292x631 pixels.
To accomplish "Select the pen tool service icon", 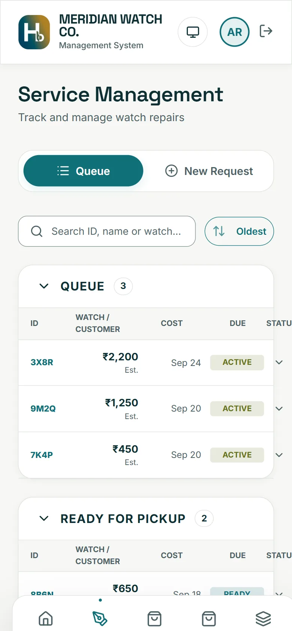I will click(100, 619).
